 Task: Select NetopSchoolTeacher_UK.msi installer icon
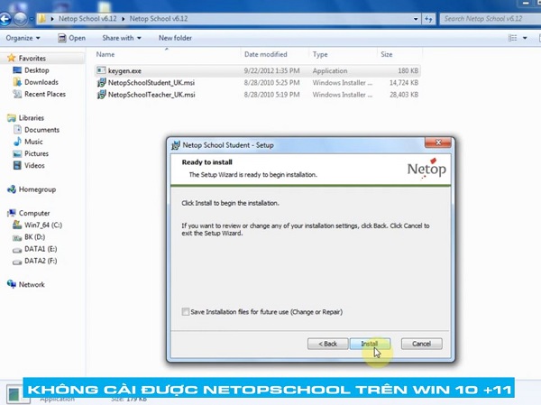click(x=101, y=94)
